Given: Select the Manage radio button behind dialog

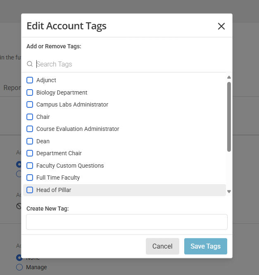Looking at the screenshot, I should (19, 267).
